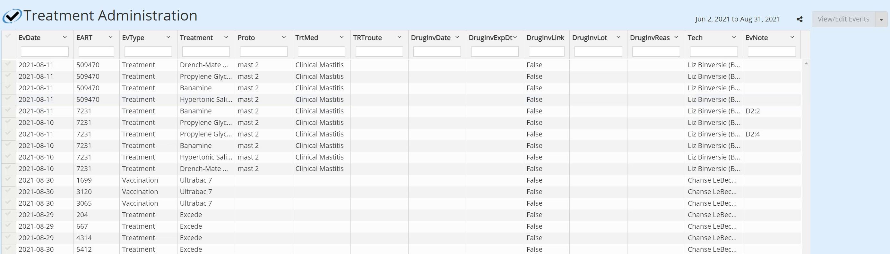Click Ultrabac 7 cell in EART 1699 row
The width and height of the screenshot is (890, 254).
(x=206, y=180)
